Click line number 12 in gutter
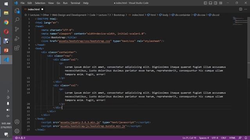250x140 pixels. [x=28, y=59]
